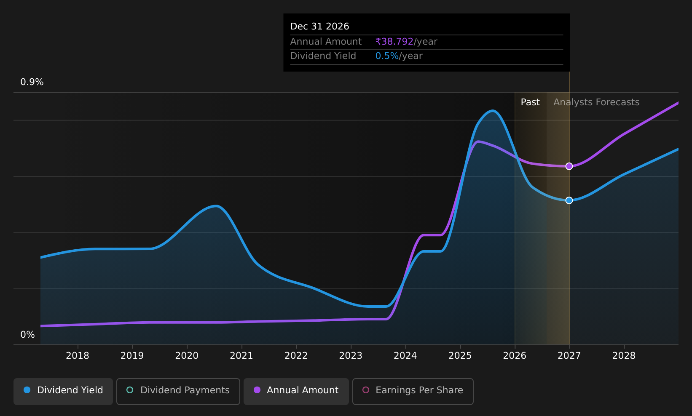
Task: Click the 0.5%/year tooltip value
Action: pos(399,56)
